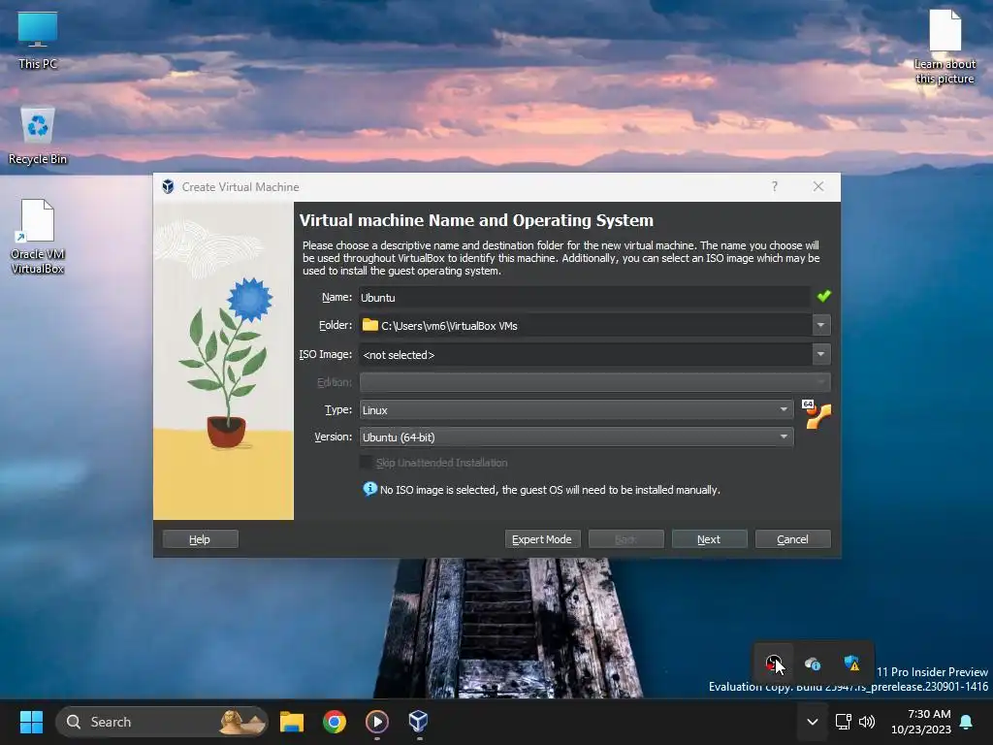Click the 'Virtual machine Name and Operating System' heading
The height and width of the screenshot is (745, 993).
(476, 220)
